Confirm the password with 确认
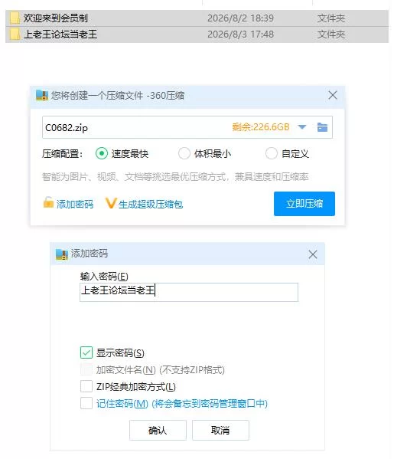The width and height of the screenshot is (407, 459). [x=158, y=431]
